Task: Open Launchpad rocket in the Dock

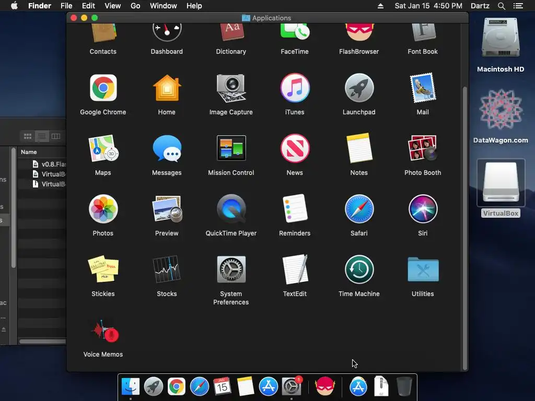Action: pos(154,386)
